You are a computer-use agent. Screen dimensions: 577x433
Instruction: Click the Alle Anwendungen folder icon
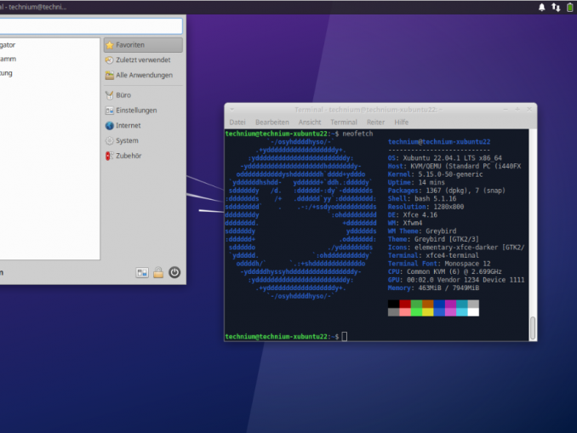pyautogui.click(x=109, y=75)
